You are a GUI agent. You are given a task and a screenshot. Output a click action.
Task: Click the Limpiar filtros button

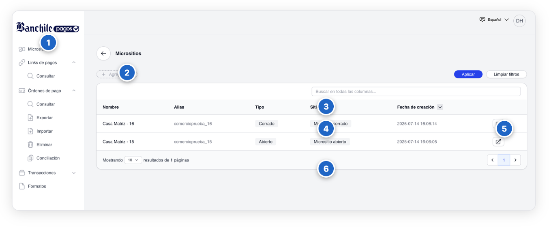pos(506,74)
